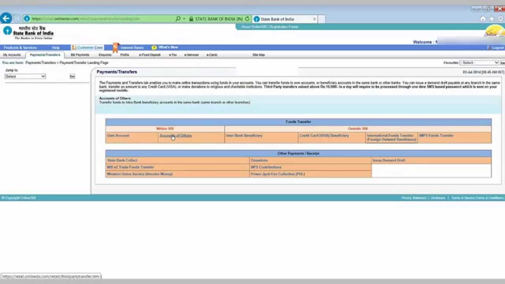Click the search magnifier in the address bar
505x284 pixels.
(x=178, y=19)
